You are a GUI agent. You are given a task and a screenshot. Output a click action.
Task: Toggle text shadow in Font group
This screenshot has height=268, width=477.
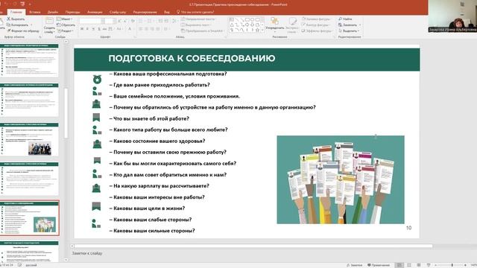(x=99, y=29)
